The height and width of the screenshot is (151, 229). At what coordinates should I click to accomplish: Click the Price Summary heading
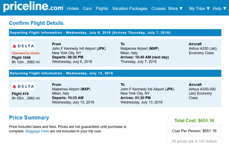(29, 117)
